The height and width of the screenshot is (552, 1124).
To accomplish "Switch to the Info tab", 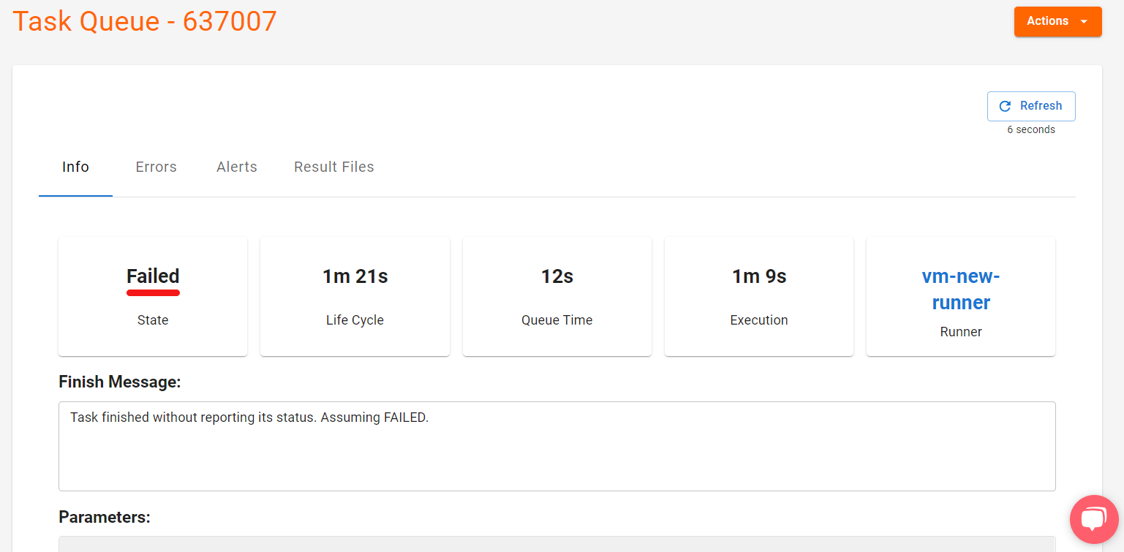I will point(75,167).
